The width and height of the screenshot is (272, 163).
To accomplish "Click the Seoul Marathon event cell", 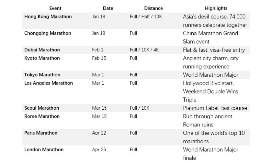I will pyautogui.click(x=42, y=108).
